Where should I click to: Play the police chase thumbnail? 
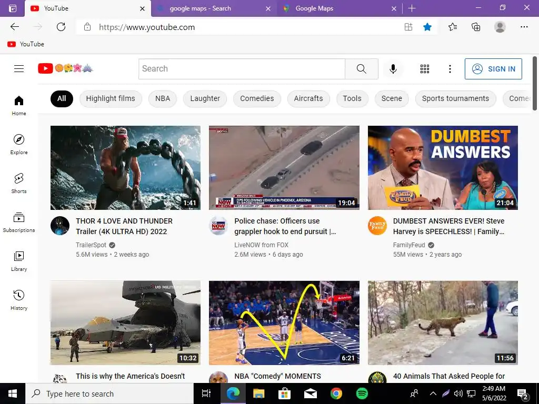click(x=284, y=168)
